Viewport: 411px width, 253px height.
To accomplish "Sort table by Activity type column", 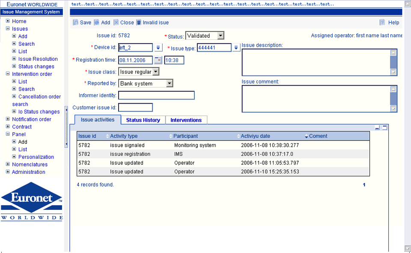I will (x=124, y=136).
